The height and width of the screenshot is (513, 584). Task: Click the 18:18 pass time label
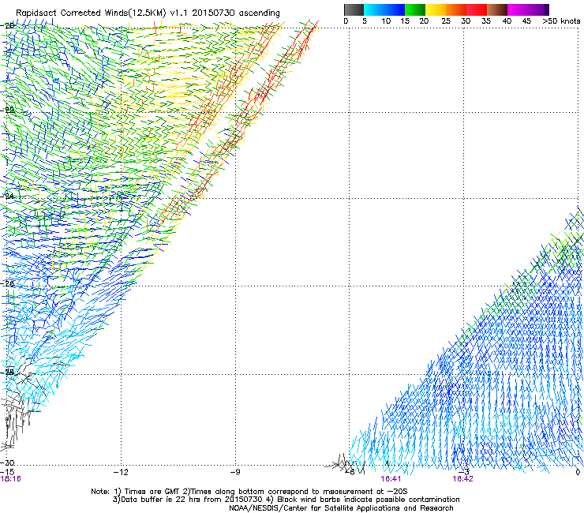click(10, 479)
